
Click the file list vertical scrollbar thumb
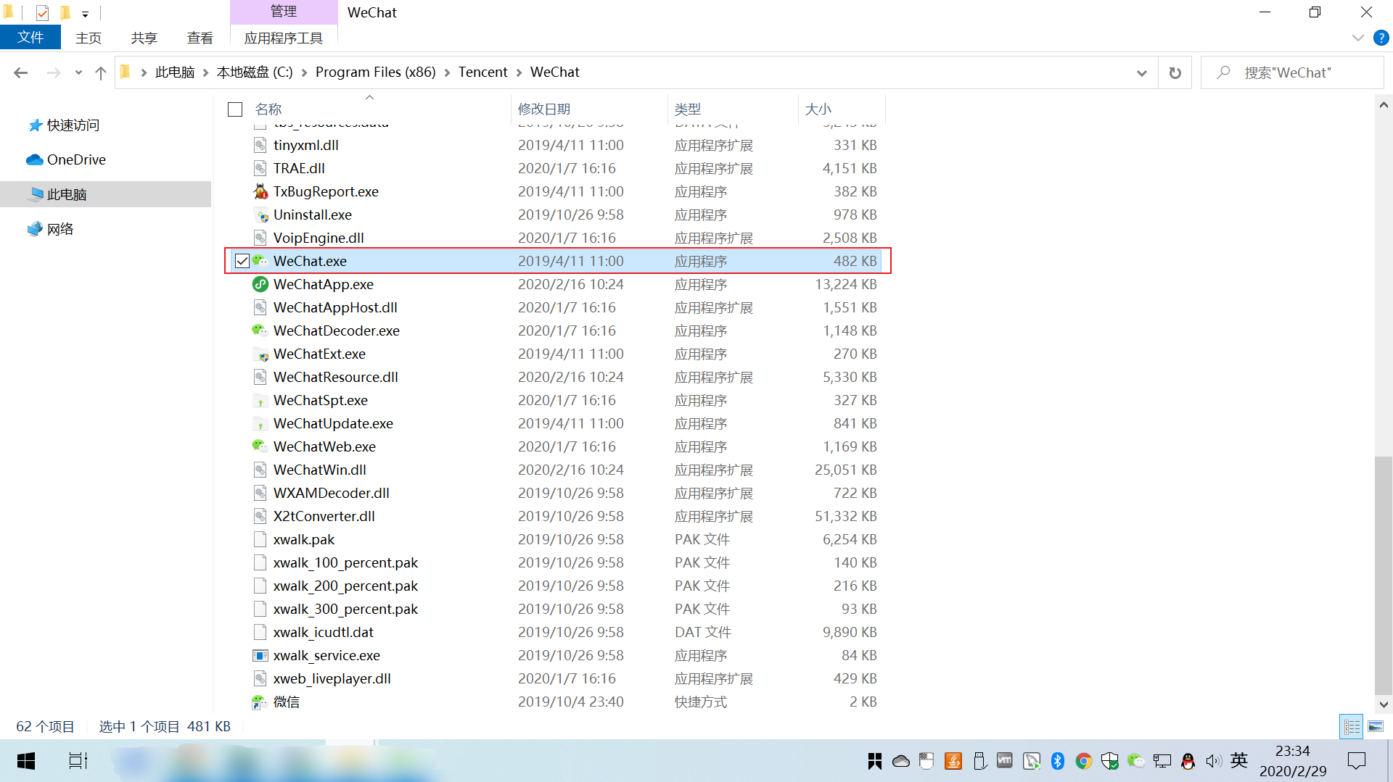pos(1384,575)
